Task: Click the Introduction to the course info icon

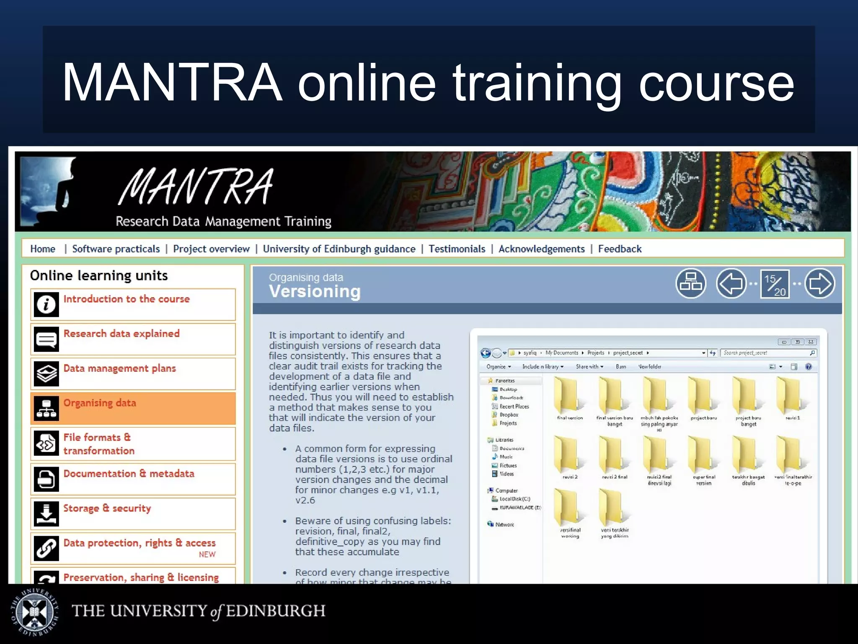Action: pos(46,304)
